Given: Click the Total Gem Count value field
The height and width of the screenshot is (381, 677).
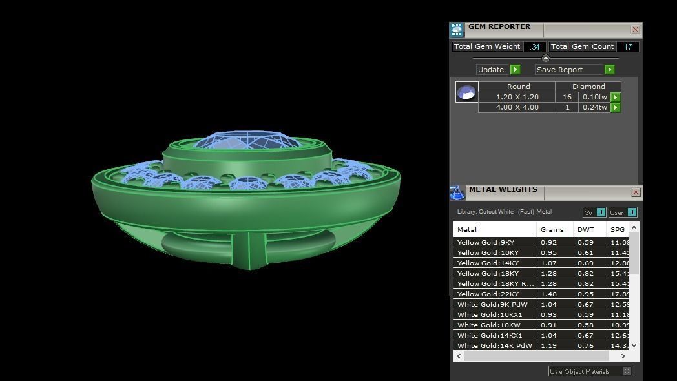Looking at the screenshot, I should 628,46.
